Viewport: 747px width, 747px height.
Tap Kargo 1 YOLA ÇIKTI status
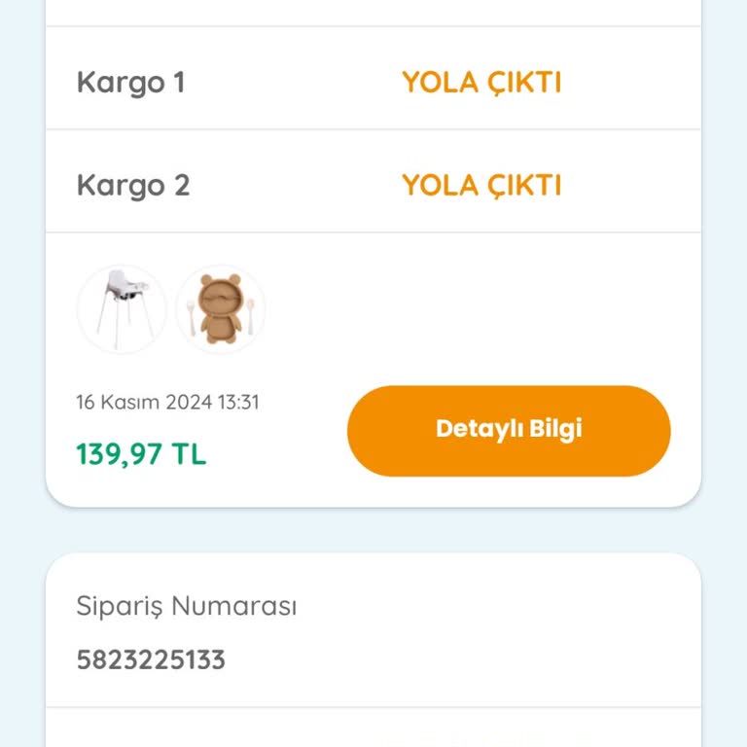481,83
